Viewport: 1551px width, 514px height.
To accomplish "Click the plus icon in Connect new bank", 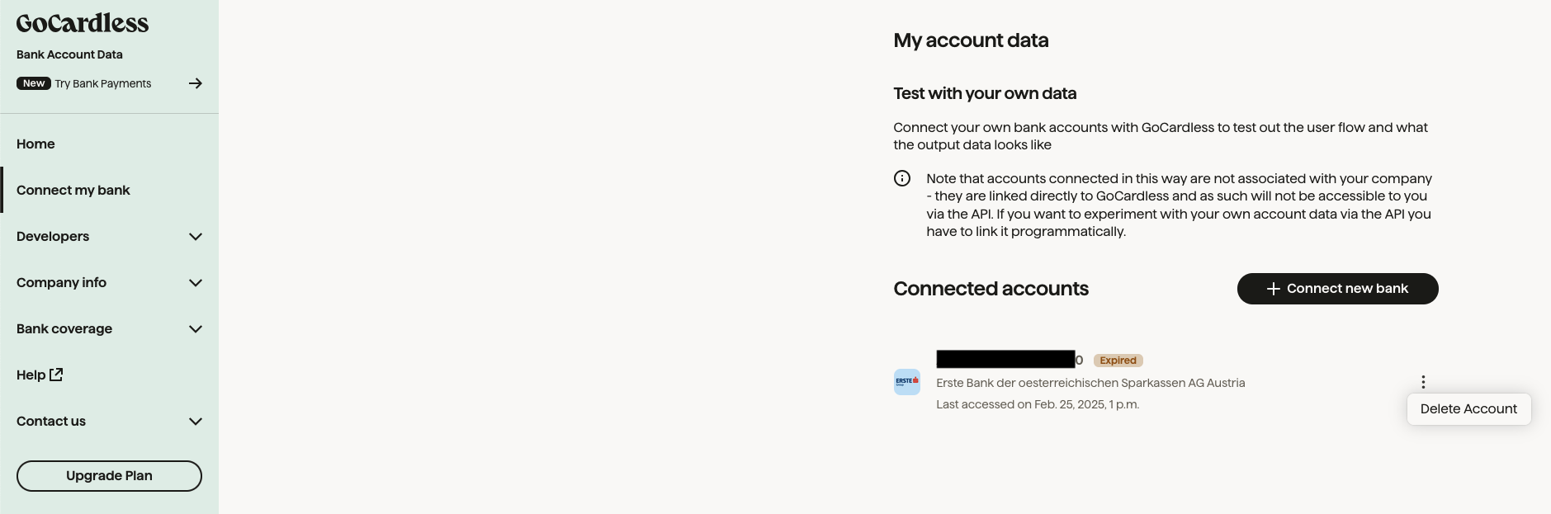I will pyautogui.click(x=1273, y=289).
